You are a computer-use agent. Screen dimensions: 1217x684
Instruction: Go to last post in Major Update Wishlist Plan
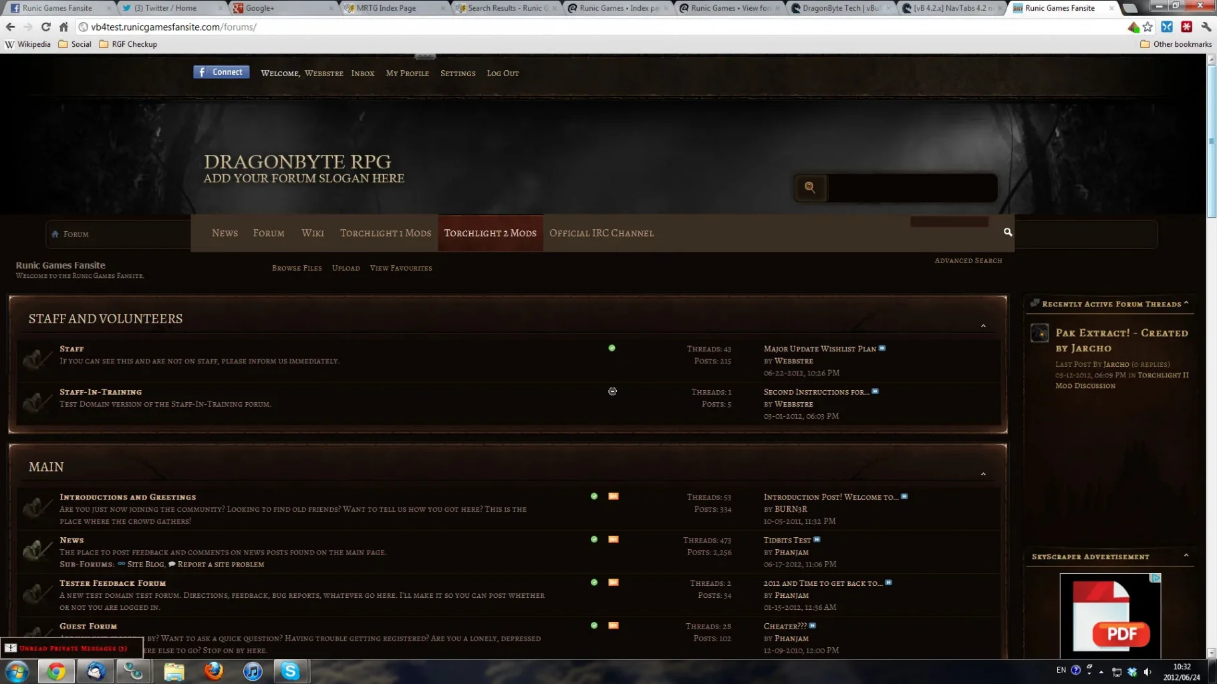tap(882, 348)
